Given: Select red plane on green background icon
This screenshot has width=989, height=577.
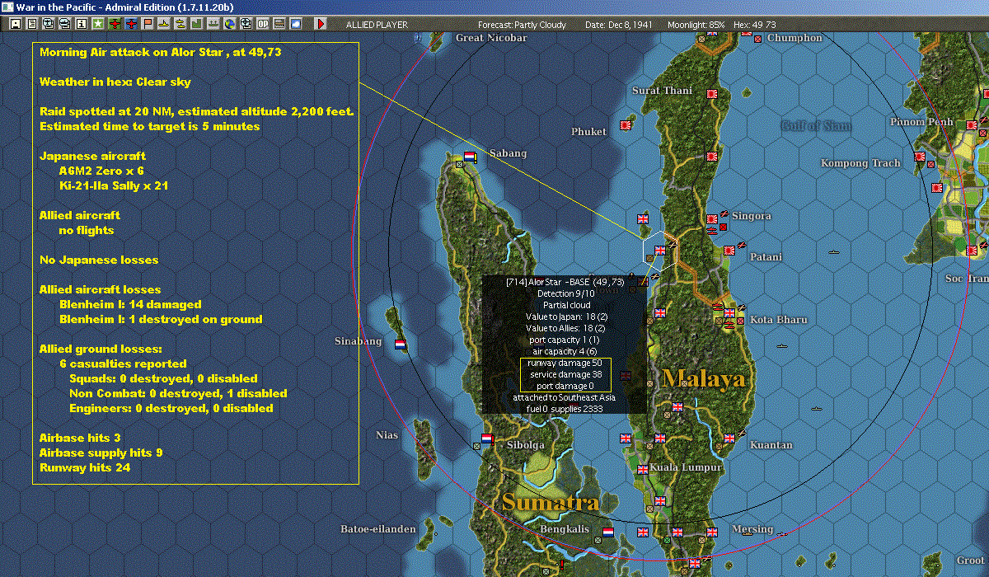Looking at the screenshot, I should pos(115,25).
